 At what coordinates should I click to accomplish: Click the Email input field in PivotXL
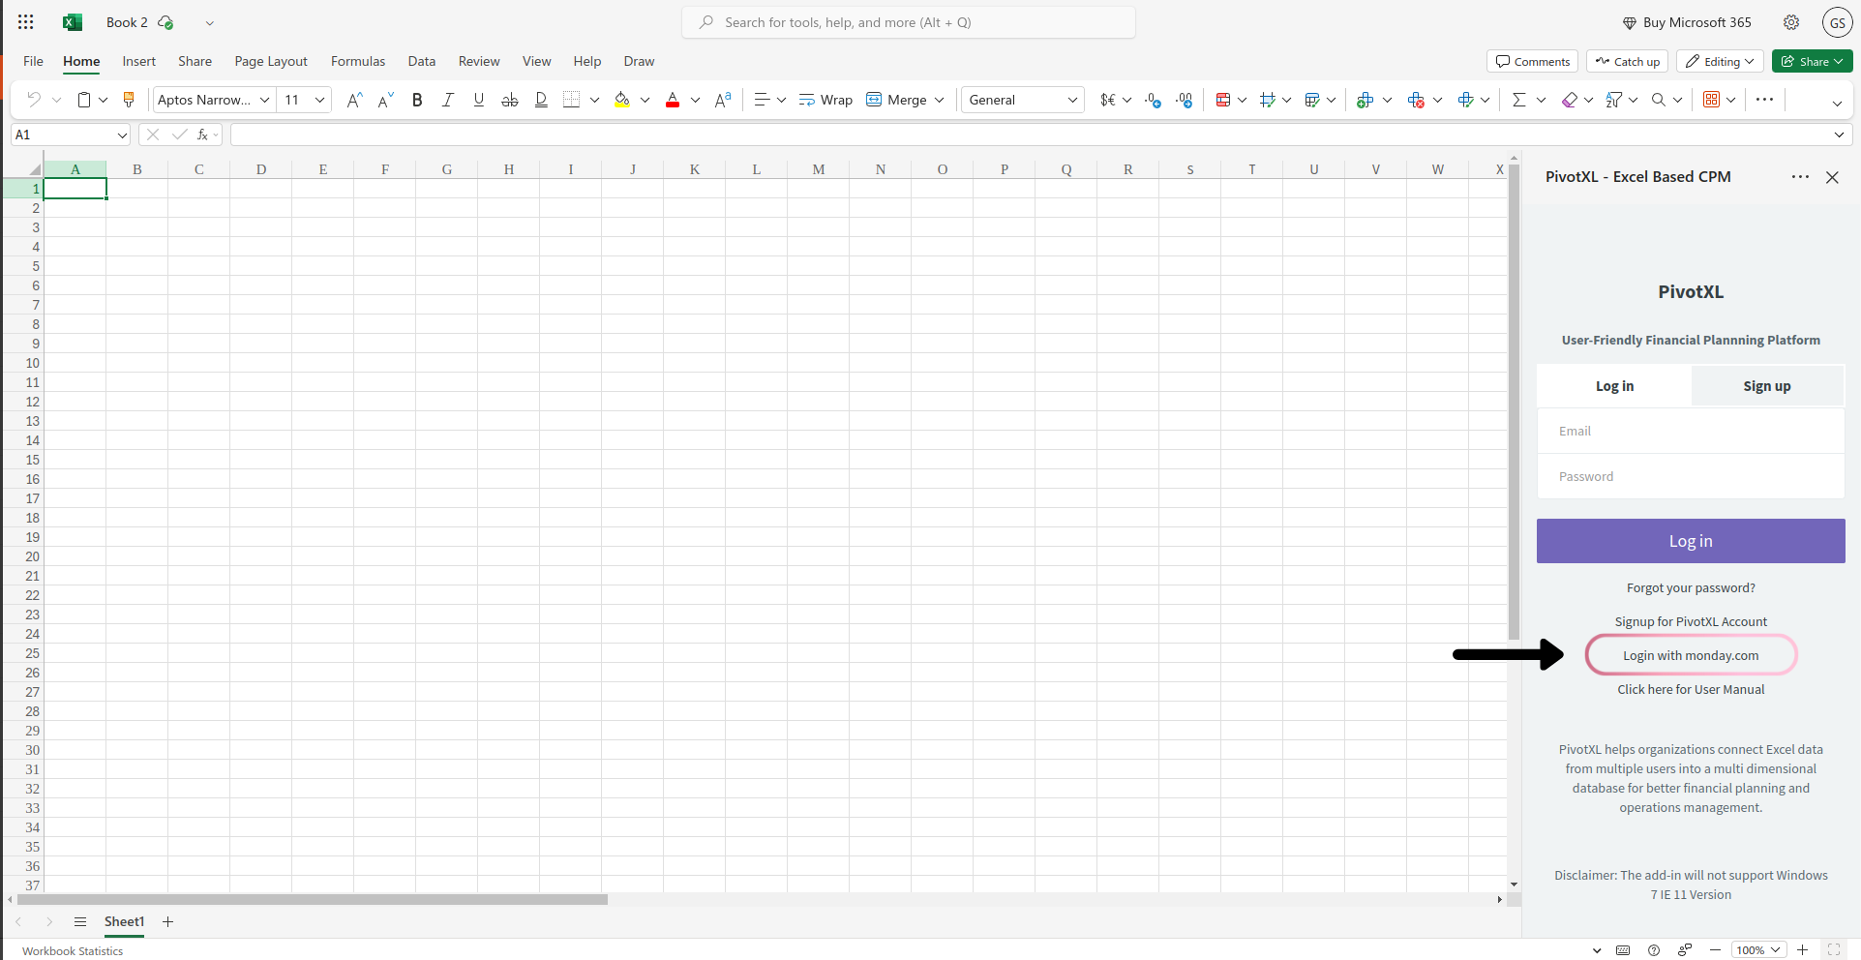tap(1690, 431)
